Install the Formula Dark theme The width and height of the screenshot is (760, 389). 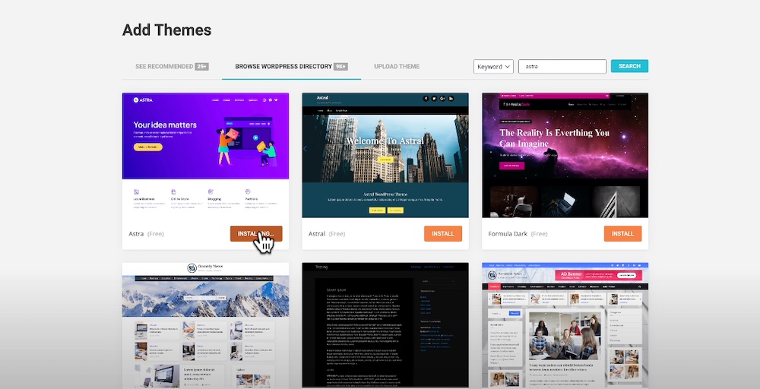coord(622,233)
